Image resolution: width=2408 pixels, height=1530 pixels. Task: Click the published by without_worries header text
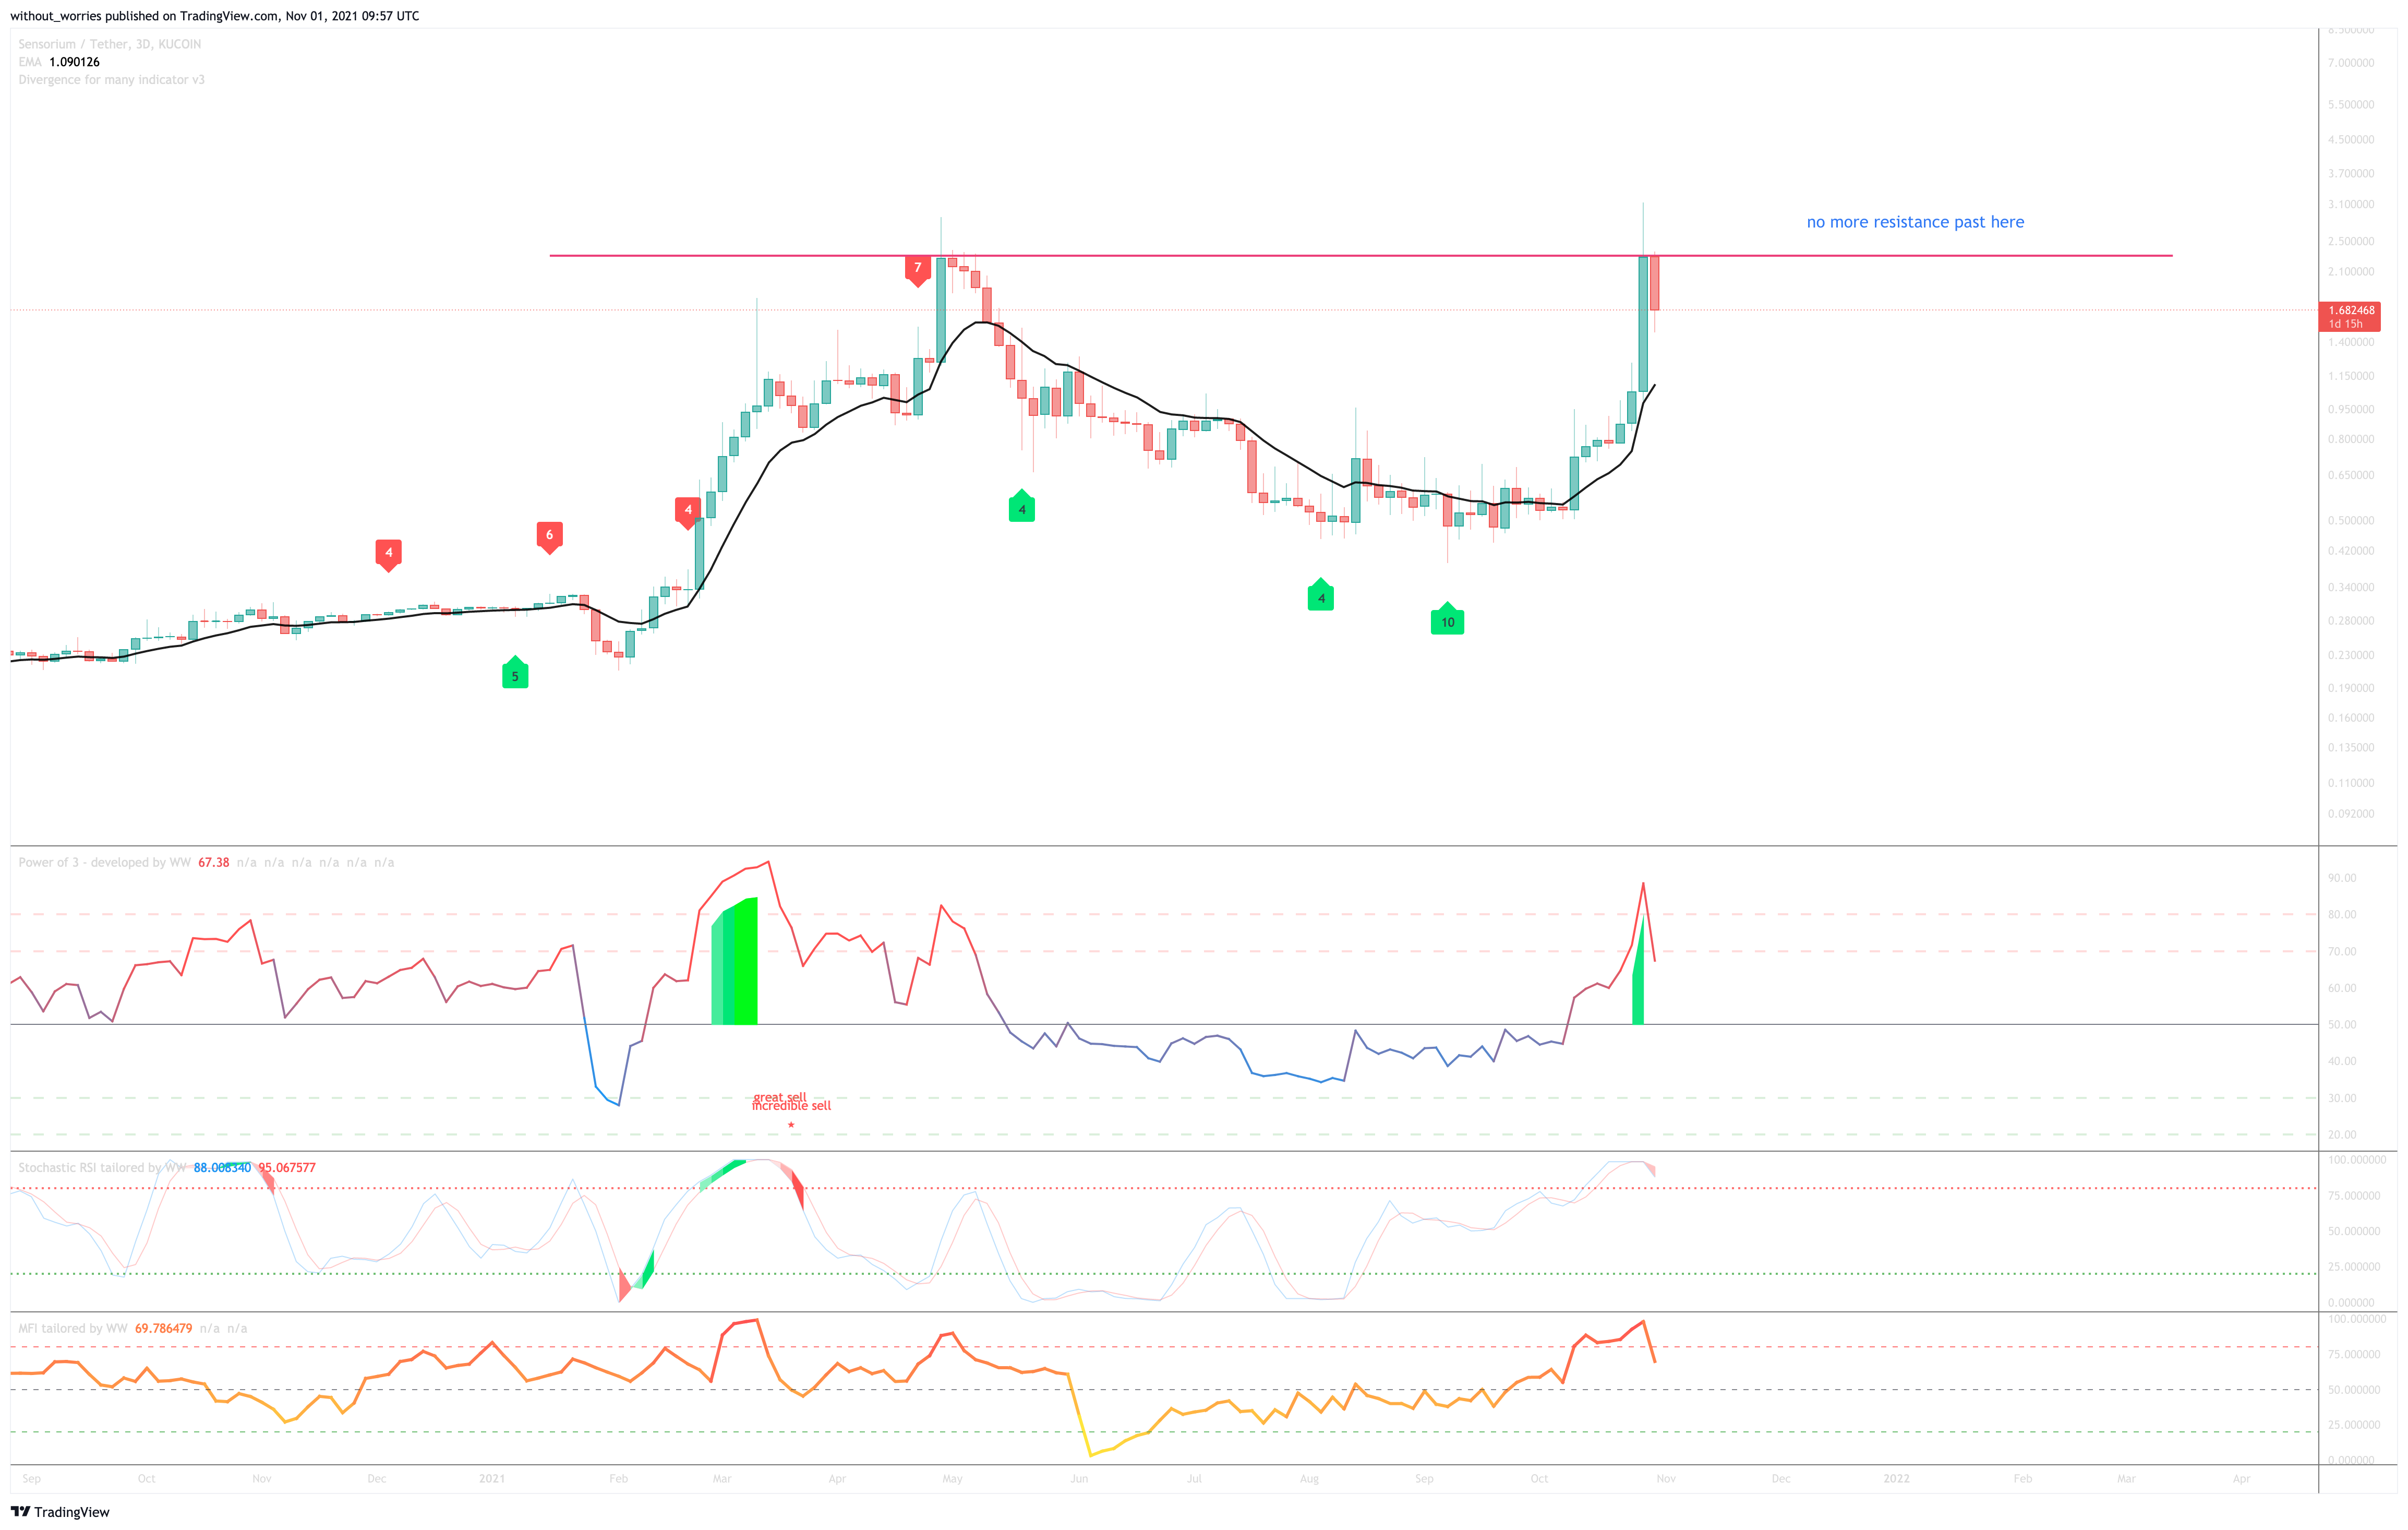click(x=215, y=16)
